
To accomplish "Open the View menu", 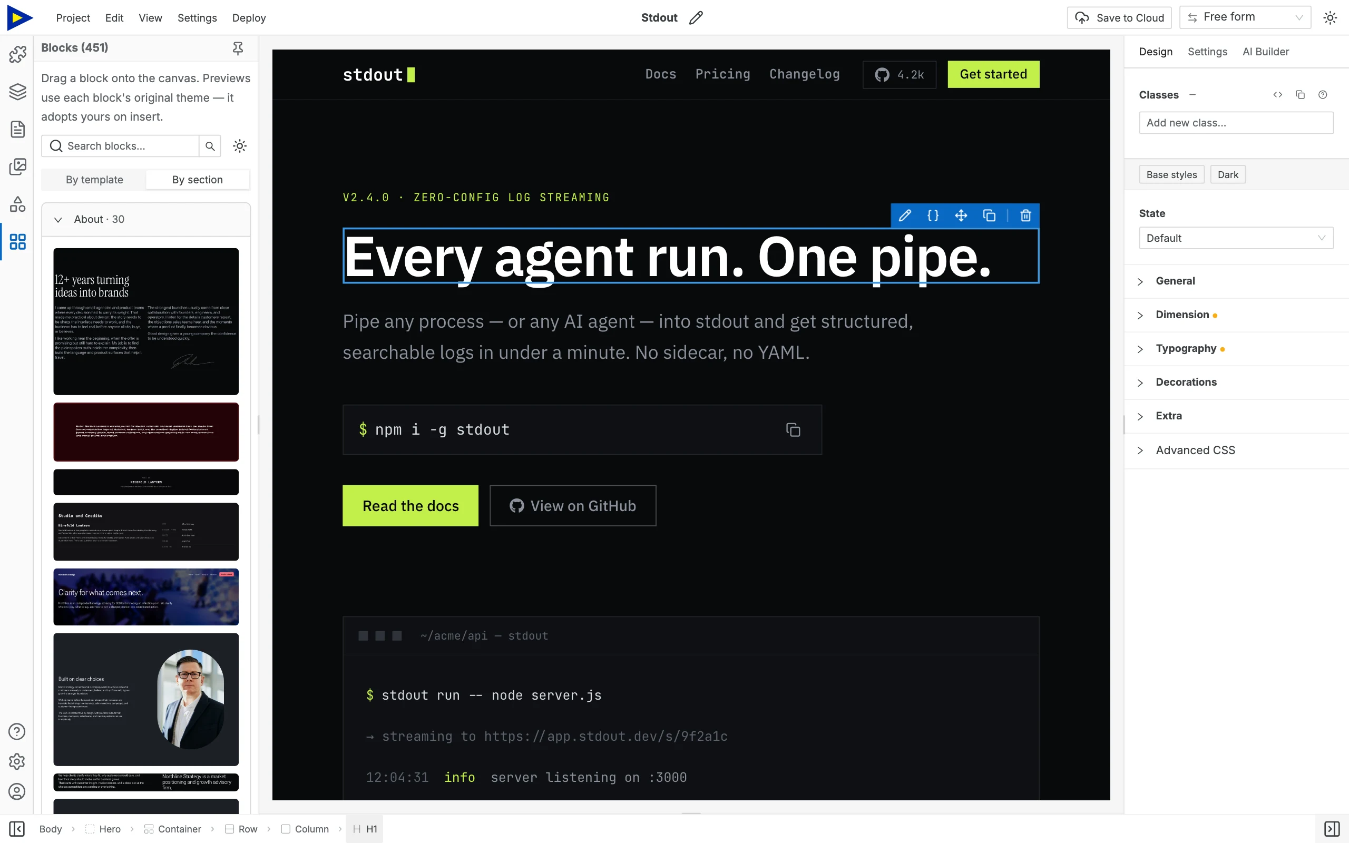I will pos(151,18).
